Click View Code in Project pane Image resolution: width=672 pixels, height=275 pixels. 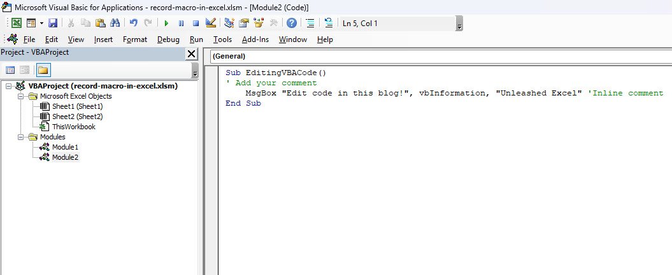coord(10,70)
